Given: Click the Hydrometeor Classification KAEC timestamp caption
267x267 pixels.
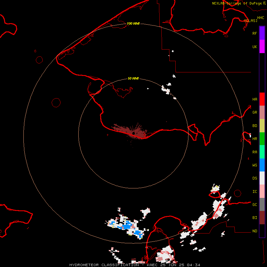Looking at the screenshot, I should tap(135, 265).
